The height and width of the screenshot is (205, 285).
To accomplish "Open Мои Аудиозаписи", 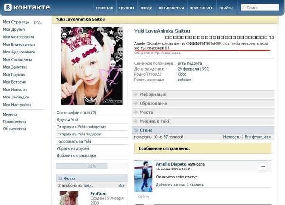I will (x=19, y=52).
